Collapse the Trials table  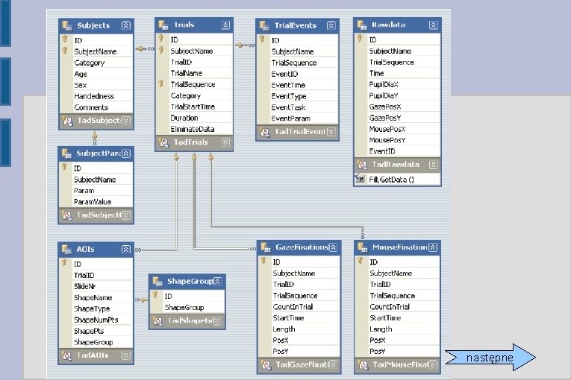tap(225, 25)
